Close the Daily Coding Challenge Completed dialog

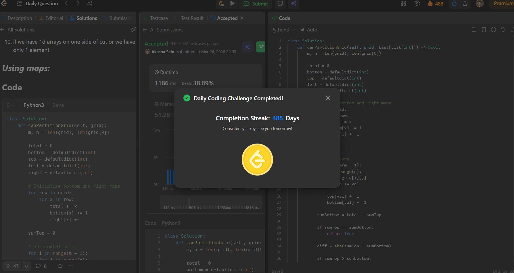(328, 98)
